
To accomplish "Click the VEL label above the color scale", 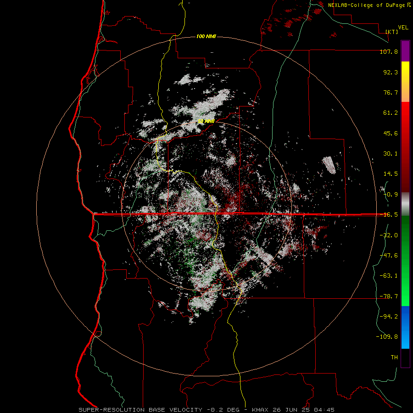I will tap(403, 28).
